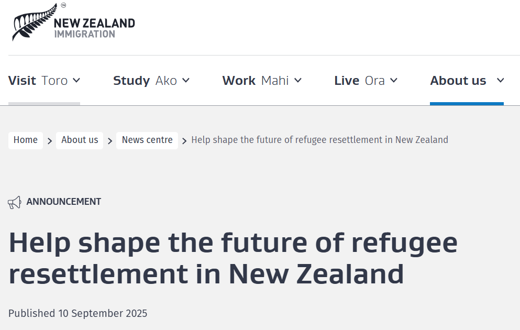Screen dimensions: 520x330
Task: Open the About us breadcrumb link
Action: click(x=80, y=140)
